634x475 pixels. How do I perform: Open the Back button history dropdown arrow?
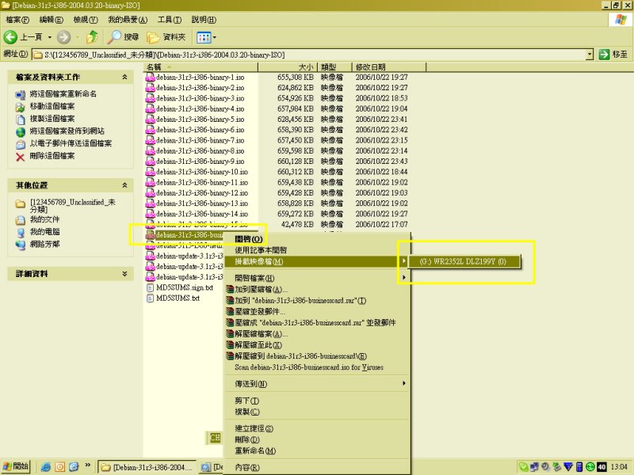click(50, 37)
